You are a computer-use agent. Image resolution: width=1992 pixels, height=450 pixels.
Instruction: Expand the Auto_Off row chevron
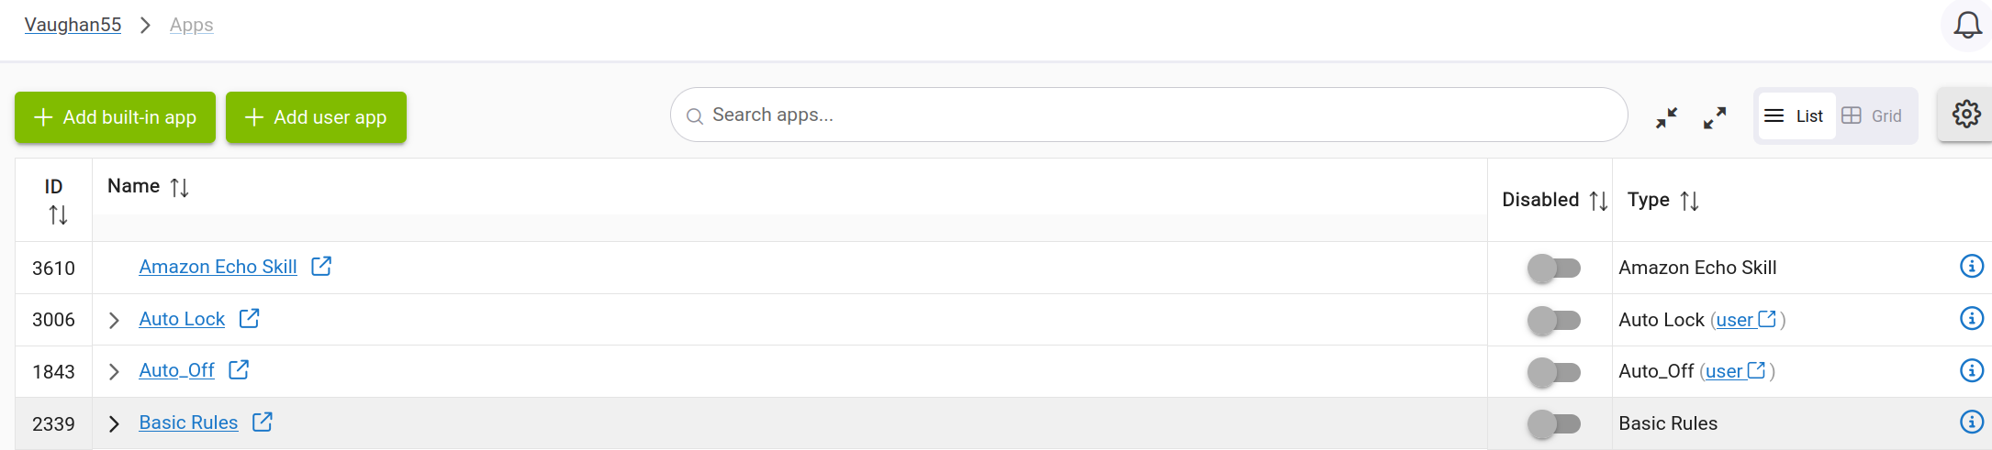(114, 371)
